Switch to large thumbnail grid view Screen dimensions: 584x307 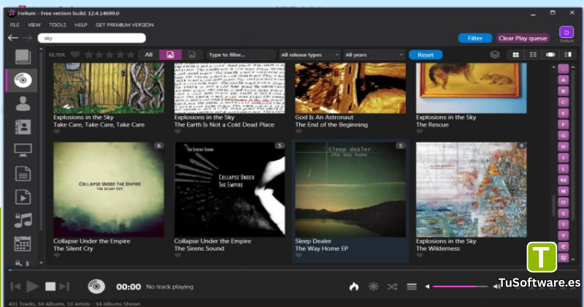(x=515, y=55)
